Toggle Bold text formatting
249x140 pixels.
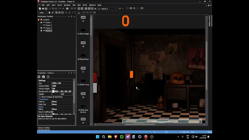69,12
